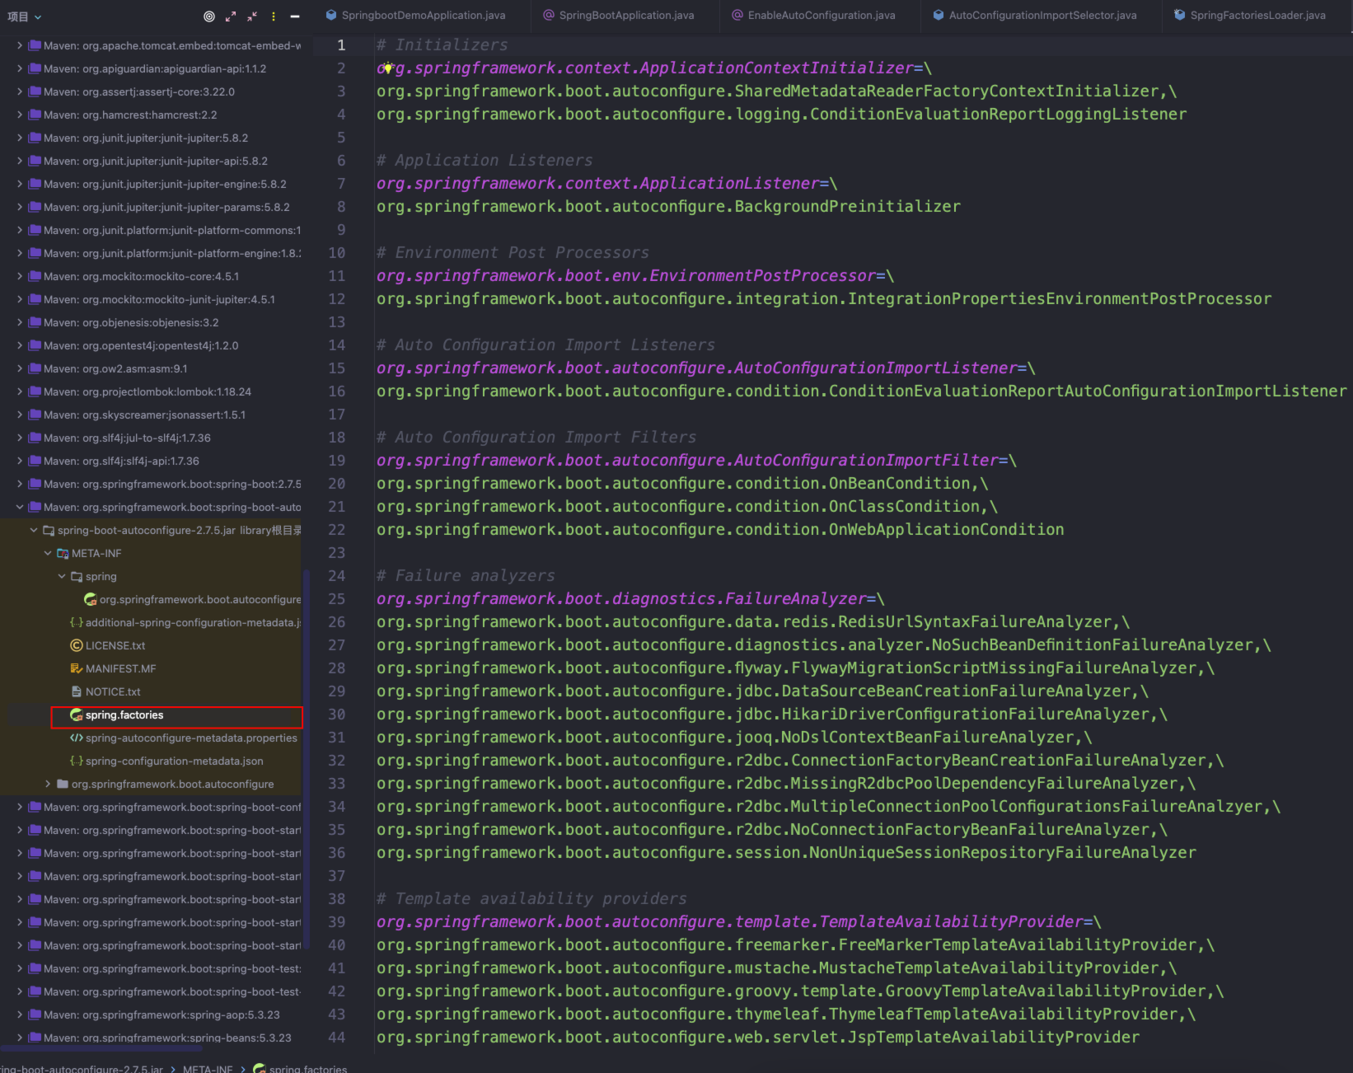The image size is (1353, 1073).
Task: Click the ApplicationListener key on line 7
Action: click(598, 184)
